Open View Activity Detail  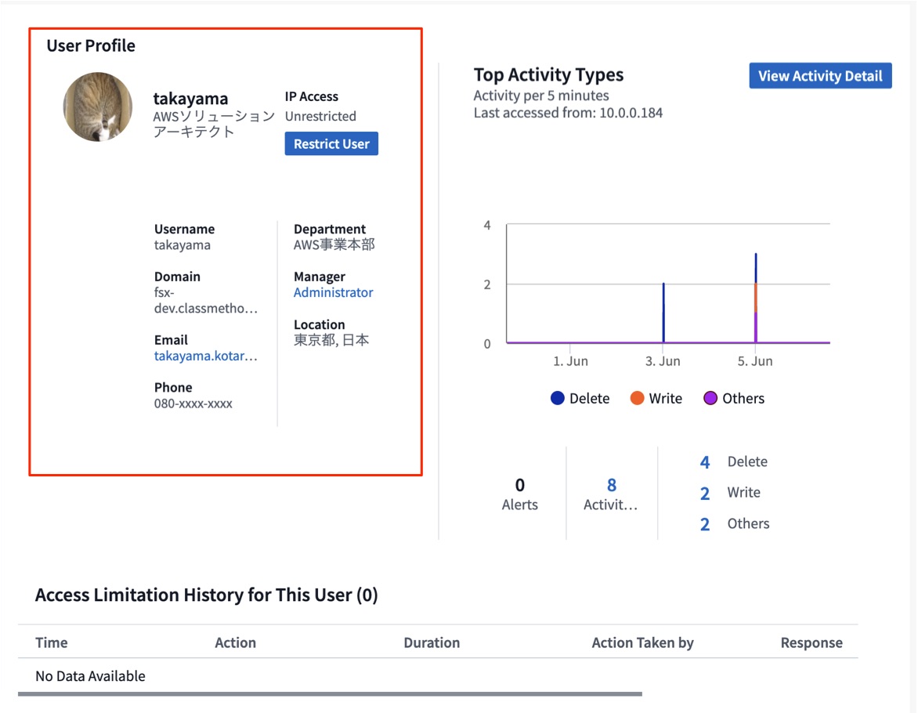819,75
